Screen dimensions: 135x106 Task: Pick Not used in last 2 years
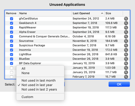(40, 89)
